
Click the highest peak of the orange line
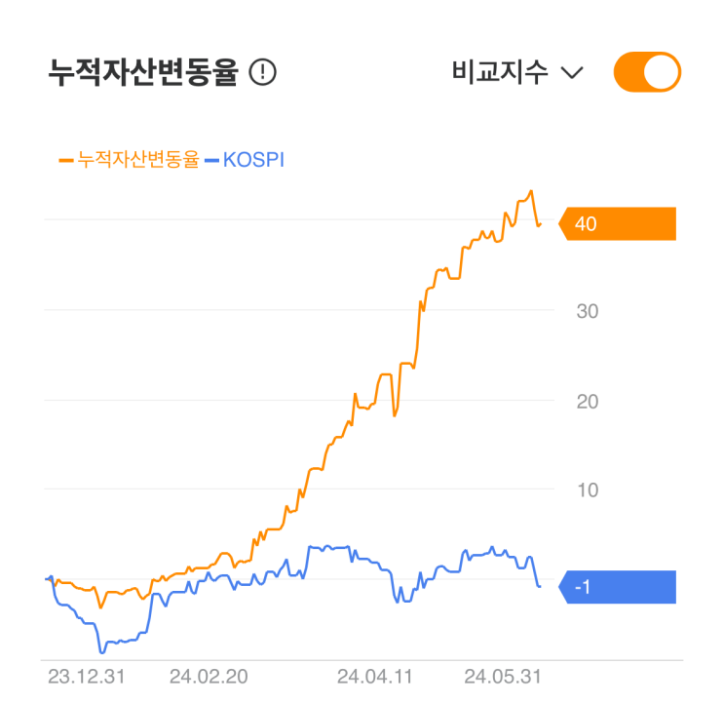531,191
